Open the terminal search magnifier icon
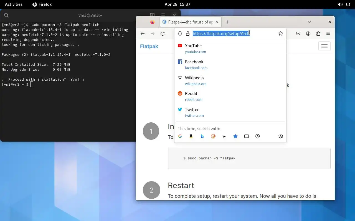 6,15
